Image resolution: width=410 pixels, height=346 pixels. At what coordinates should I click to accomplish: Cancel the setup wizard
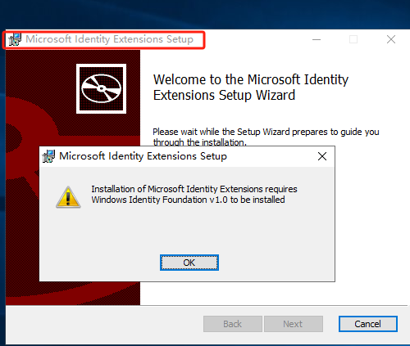pyautogui.click(x=368, y=324)
